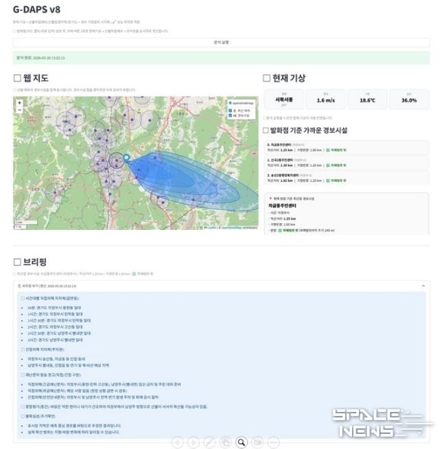Click the magnifier icon in bottom toolbar
Image resolution: width=444 pixels, height=449 pixels.
[242, 441]
